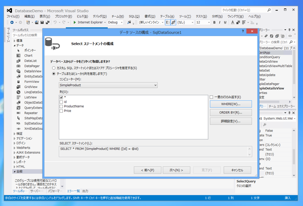303x206 pixels.
Task: Select the custom SQL statement radio button
Action: [x=54, y=68]
